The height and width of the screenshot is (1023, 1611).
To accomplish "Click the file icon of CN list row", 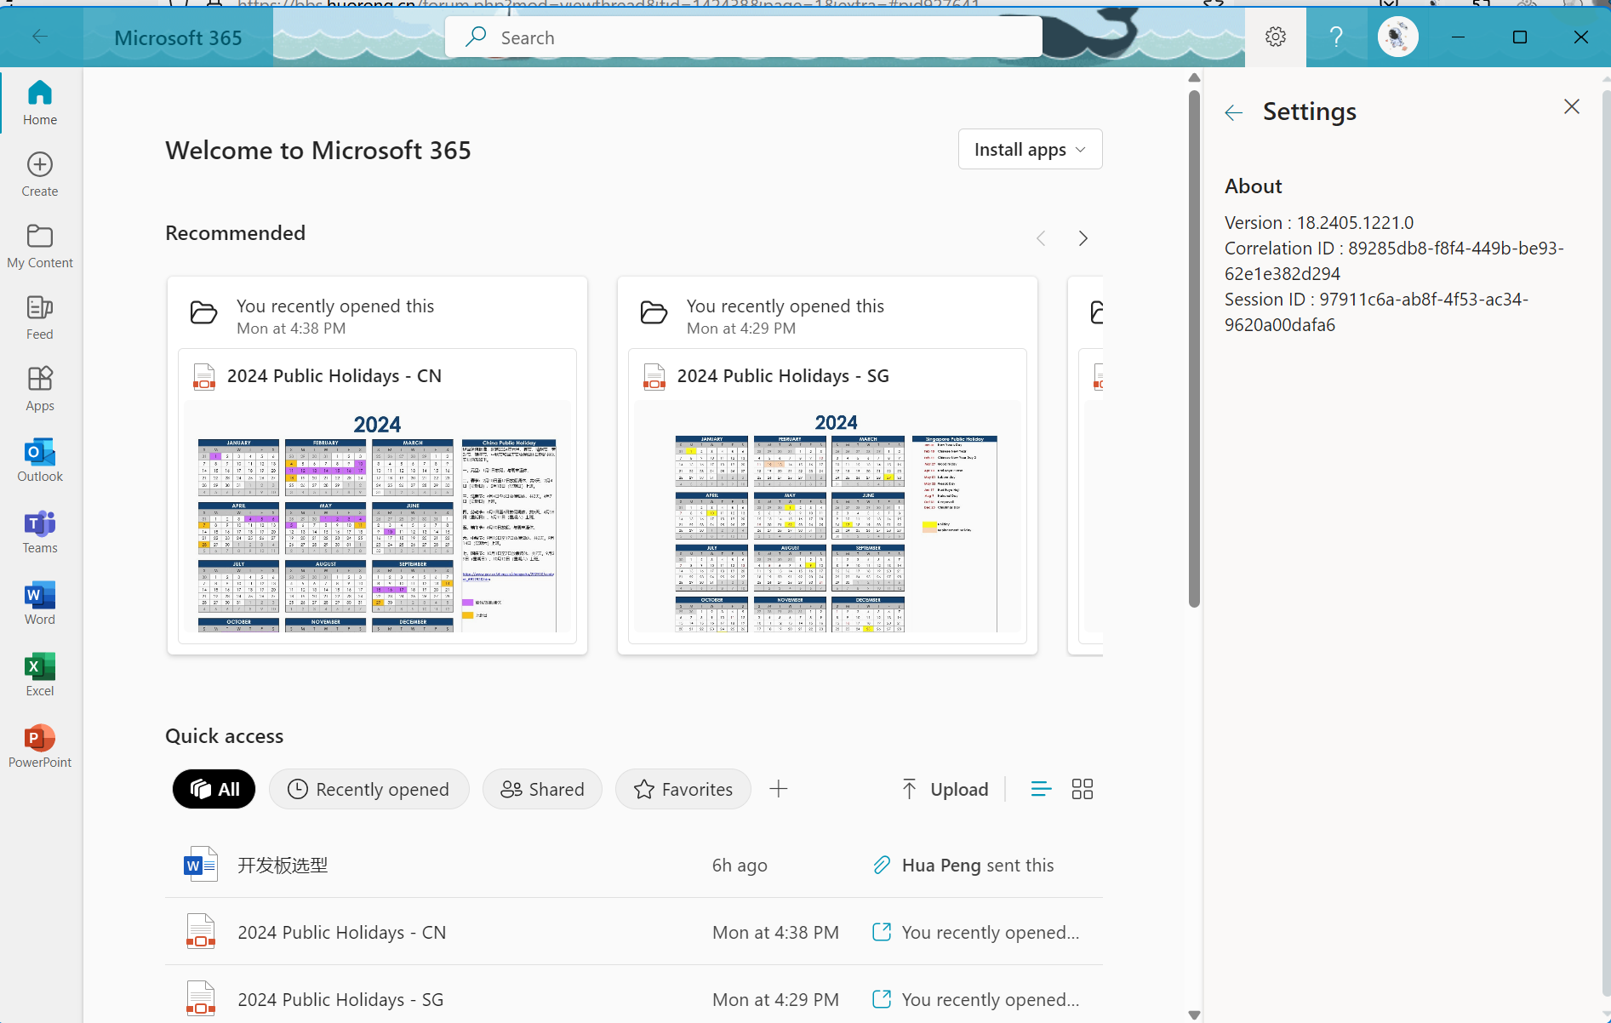I will point(201,932).
